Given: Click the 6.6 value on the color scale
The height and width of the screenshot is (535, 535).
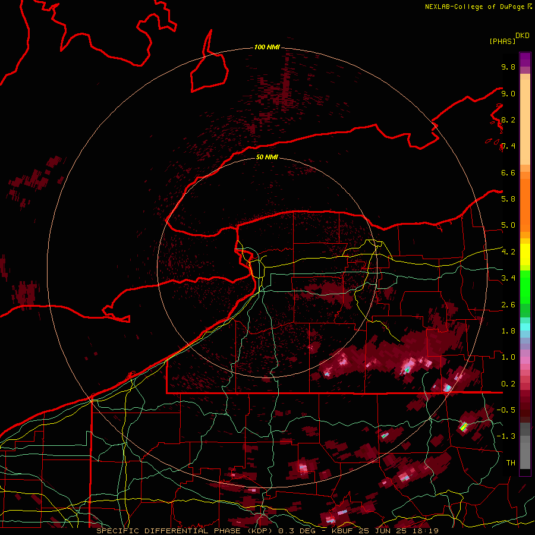Looking at the screenshot, I should click(508, 172).
